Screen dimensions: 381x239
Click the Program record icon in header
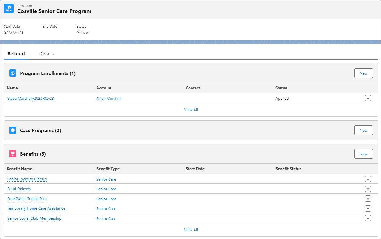9,8
